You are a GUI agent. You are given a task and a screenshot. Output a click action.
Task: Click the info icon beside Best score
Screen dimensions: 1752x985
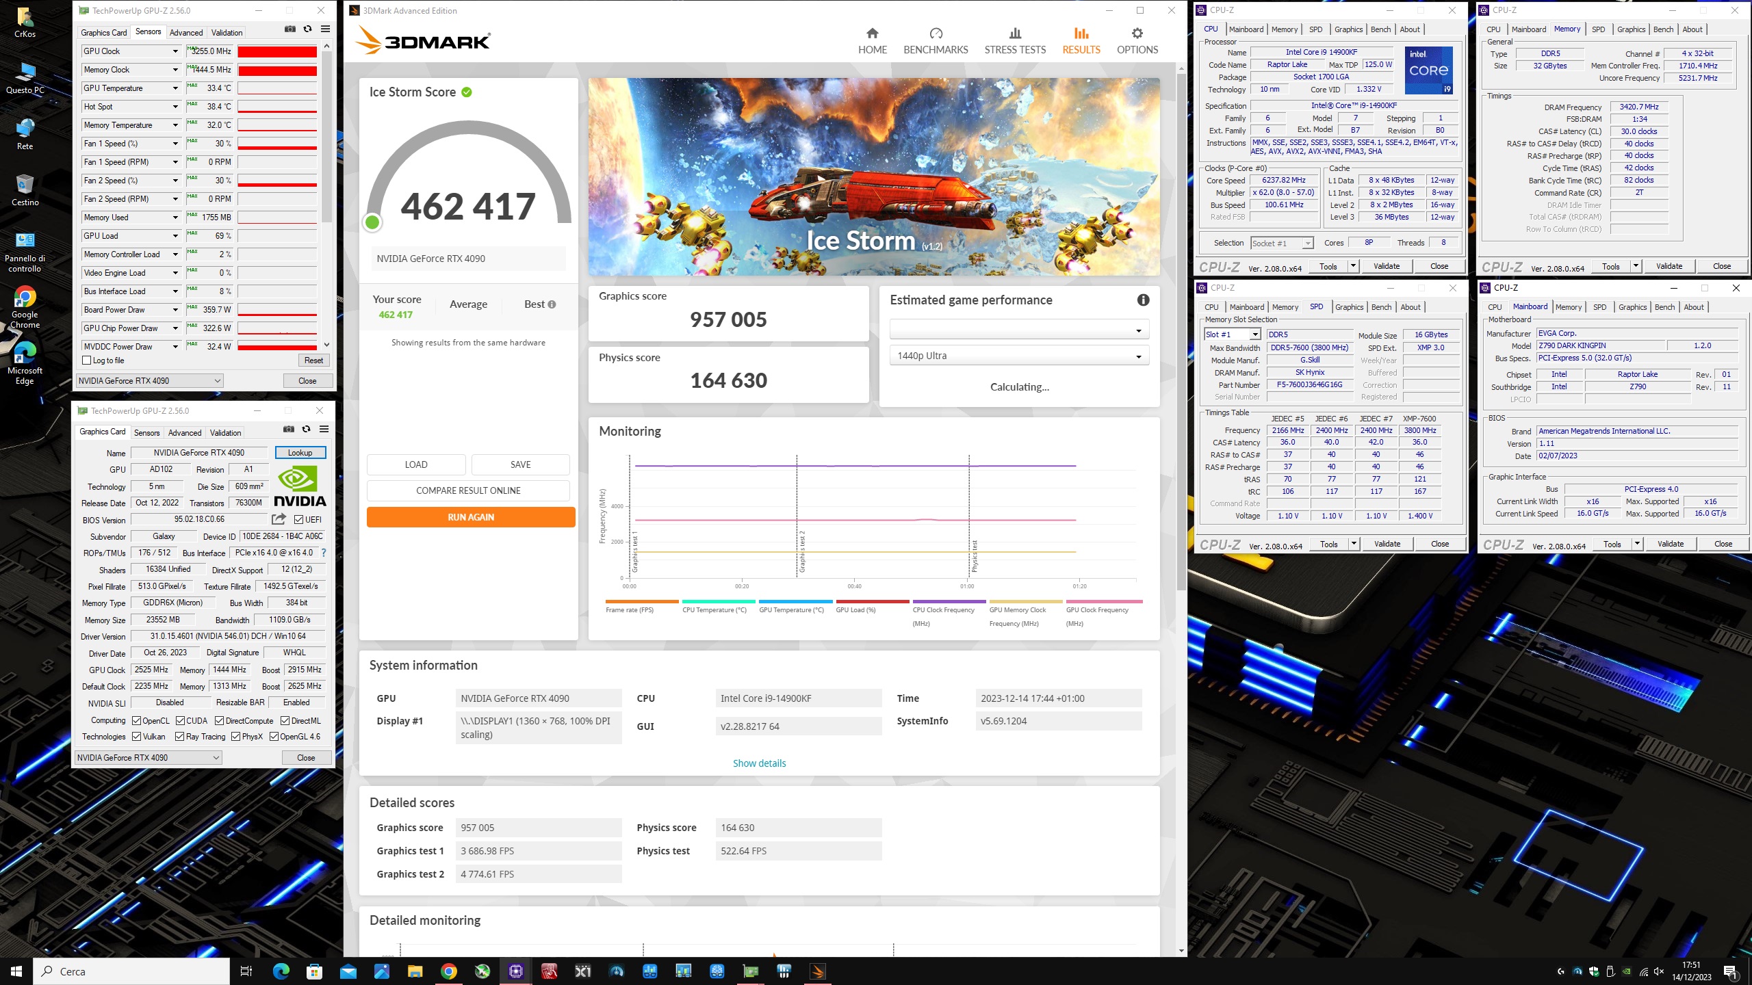pyautogui.click(x=552, y=304)
